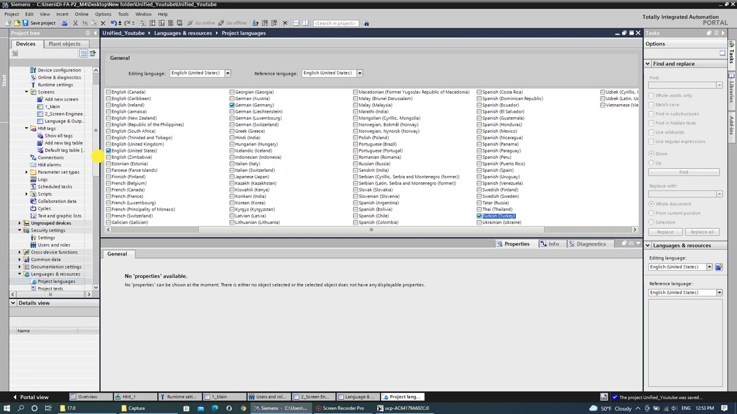Click project tree vertical scrollbar down arrow
The image size is (737, 414).
(x=96, y=287)
